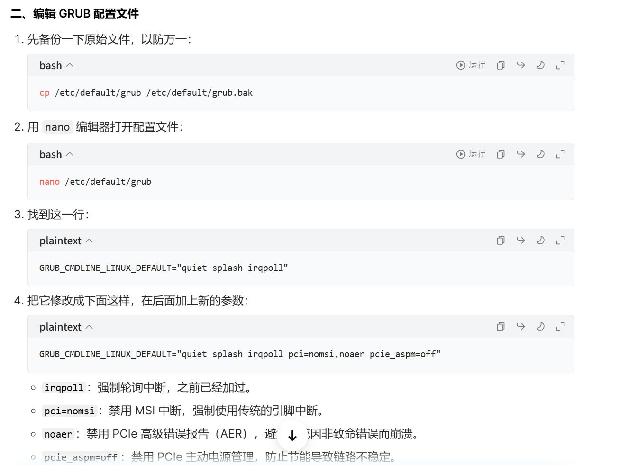The image size is (619, 465).
Task: Copy the modified GRUB config code block
Action: [501, 326]
